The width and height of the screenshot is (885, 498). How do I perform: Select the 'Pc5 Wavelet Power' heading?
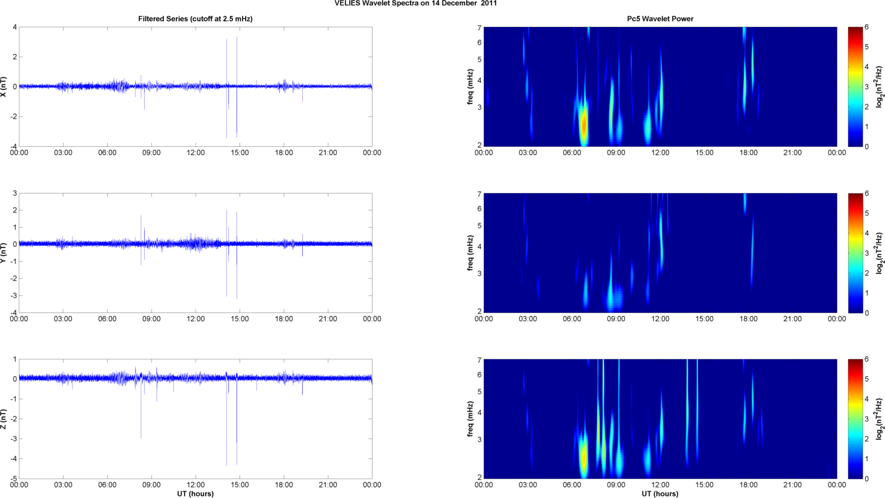click(660, 19)
